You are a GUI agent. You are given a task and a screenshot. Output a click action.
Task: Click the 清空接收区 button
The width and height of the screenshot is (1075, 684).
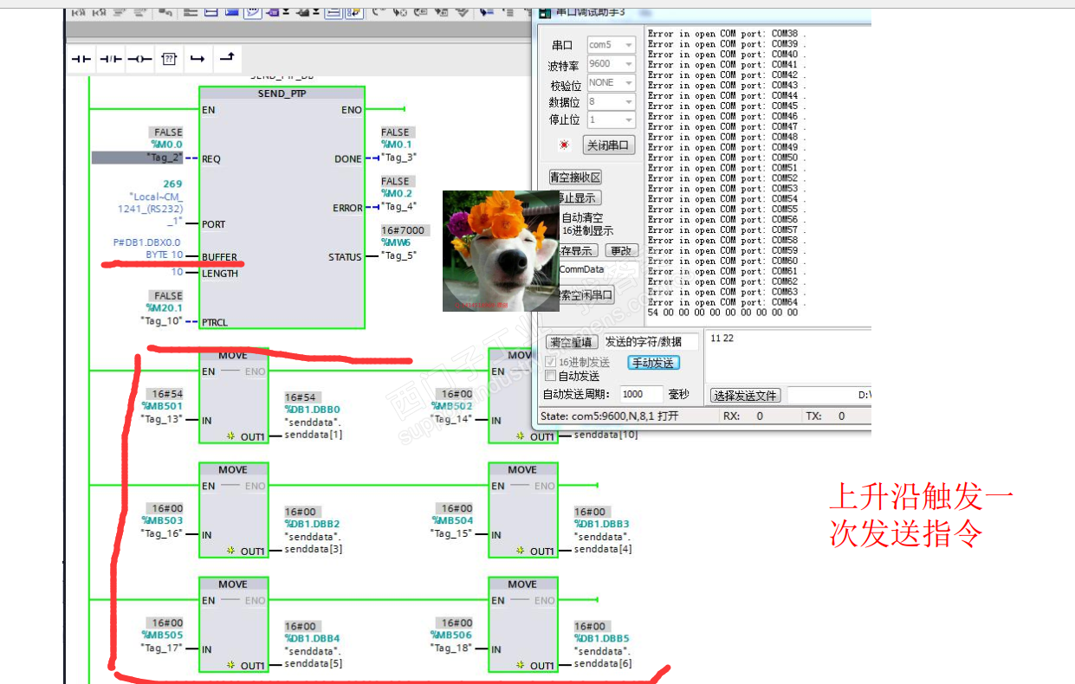(x=575, y=177)
